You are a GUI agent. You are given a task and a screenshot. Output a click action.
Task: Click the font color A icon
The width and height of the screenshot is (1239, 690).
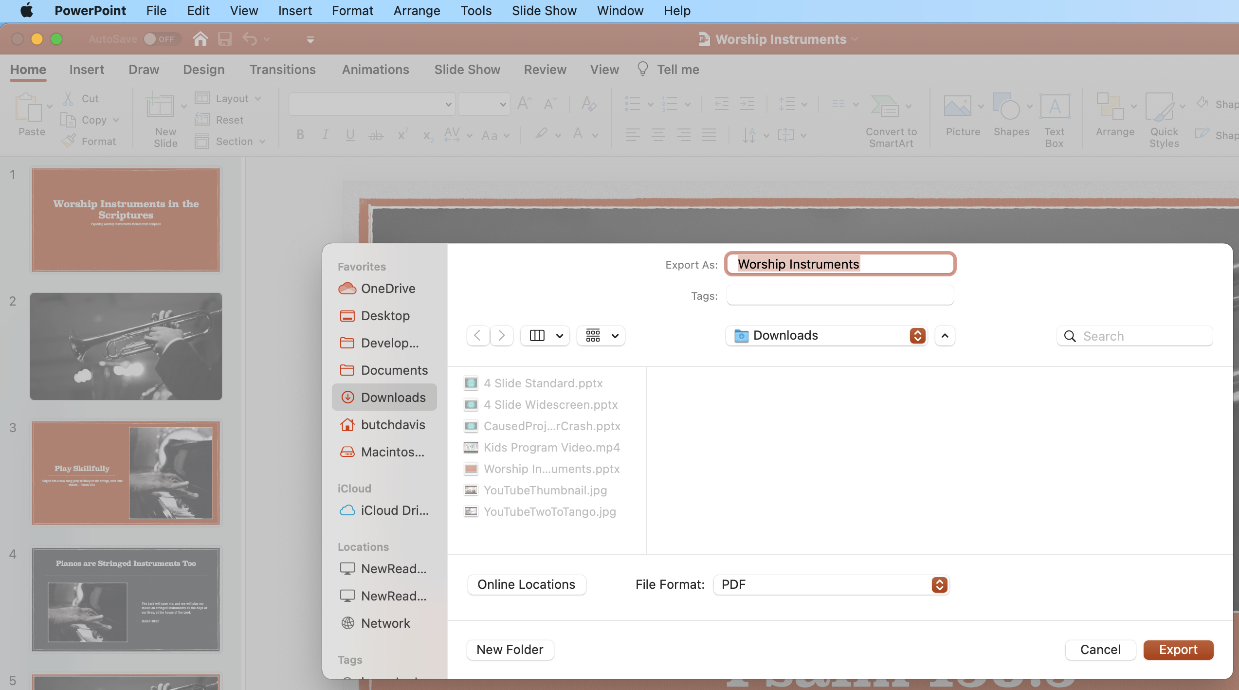pos(578,135)
